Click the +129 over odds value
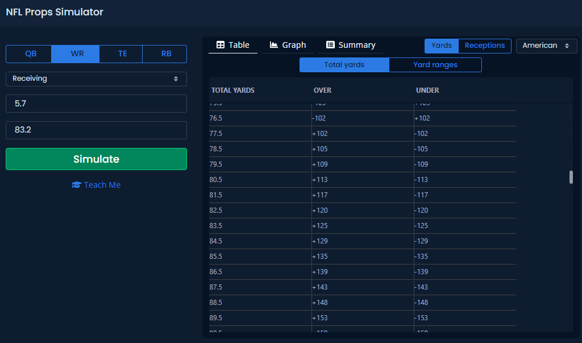This screenshot has height=343, width=582. tap(320, 241)
